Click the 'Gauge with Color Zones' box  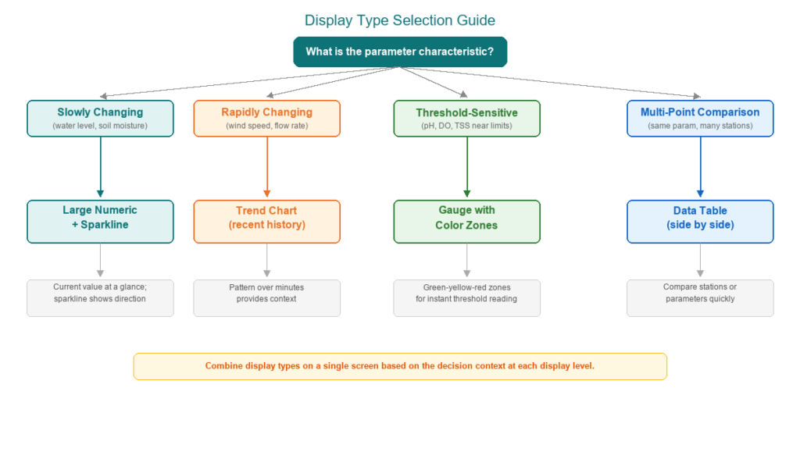pyautogui.click(x=467, y=222)
